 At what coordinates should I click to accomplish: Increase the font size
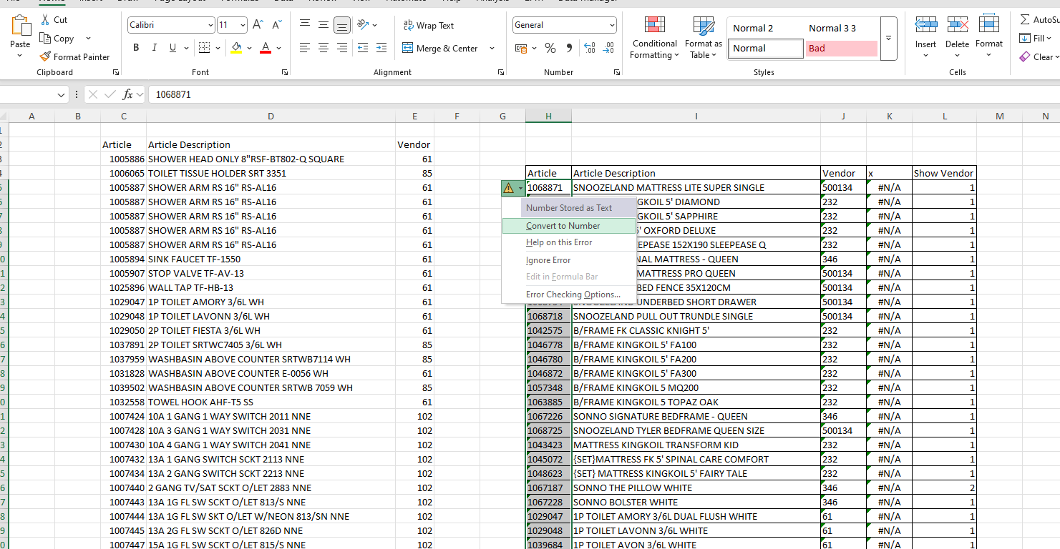(258, 25)
